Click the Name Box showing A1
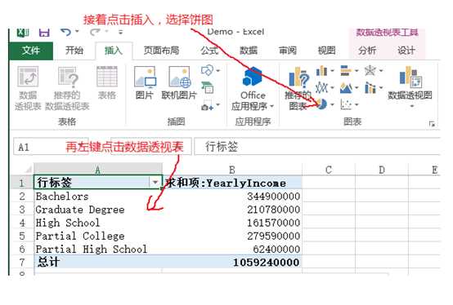The height and width of the screenshot is (305, 453). click(x=51, y=147)
